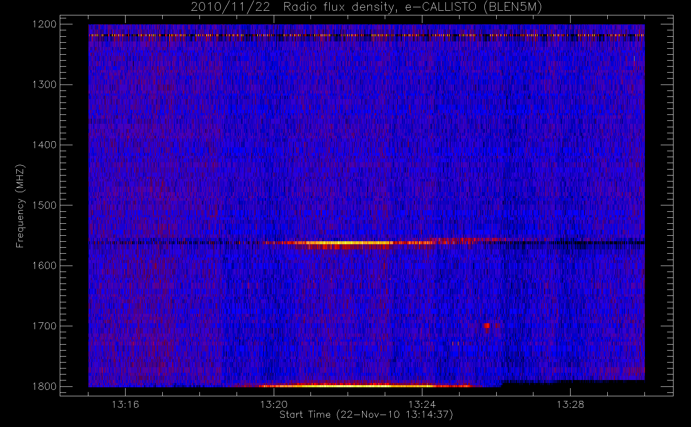Click the 1800 frequency tick label

[x=44, y=386]
